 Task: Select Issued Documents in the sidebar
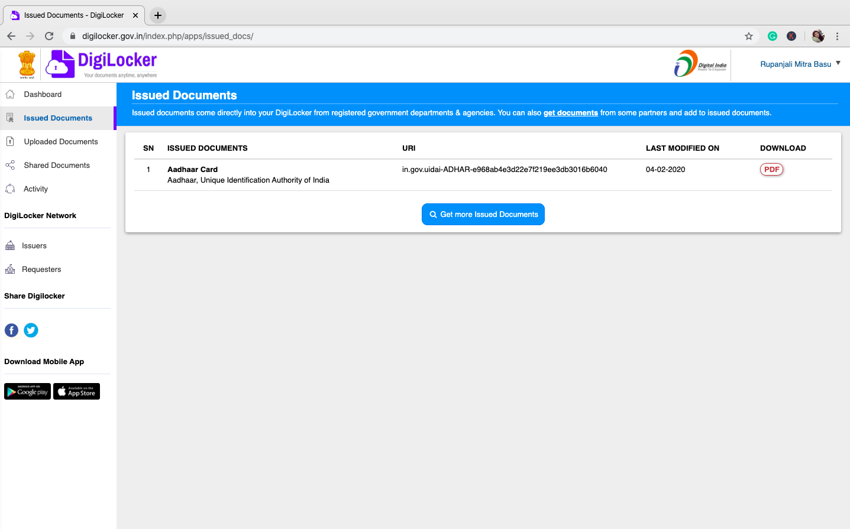coord(58,118)
